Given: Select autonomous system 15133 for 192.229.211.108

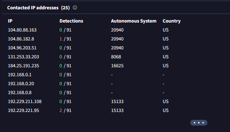Looking at the screenshot, I should 117,102.
